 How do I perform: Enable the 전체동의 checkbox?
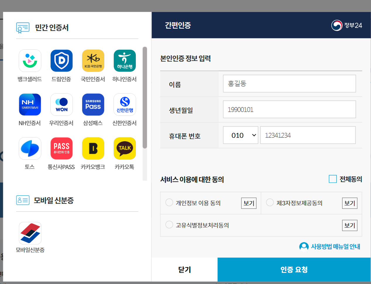point(333,179)
